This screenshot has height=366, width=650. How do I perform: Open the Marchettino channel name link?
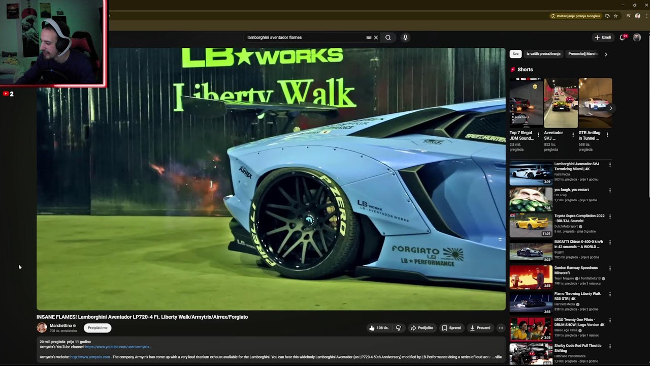coord(61,326)
